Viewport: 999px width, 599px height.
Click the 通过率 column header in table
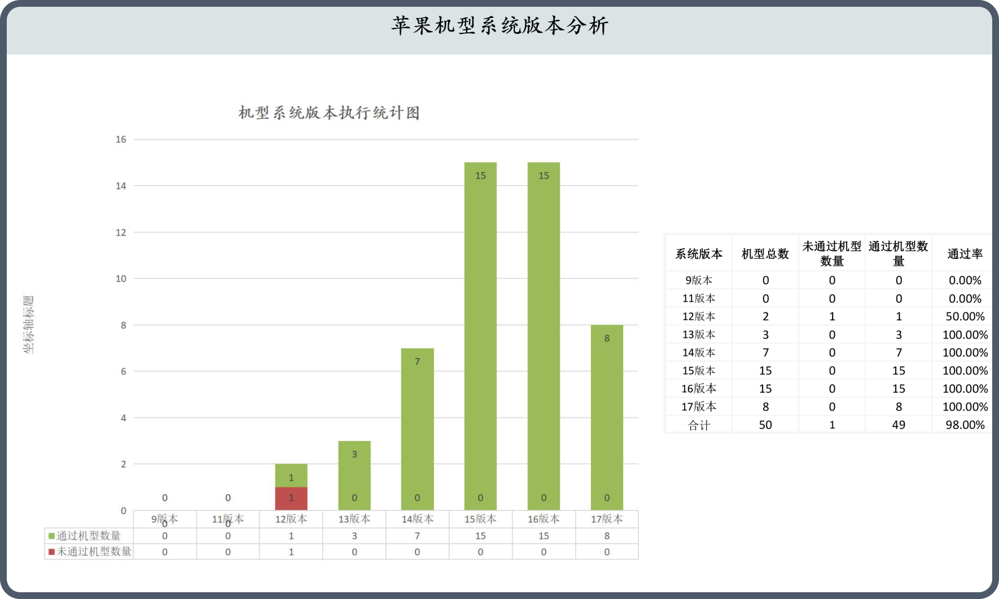pos(965,254)
